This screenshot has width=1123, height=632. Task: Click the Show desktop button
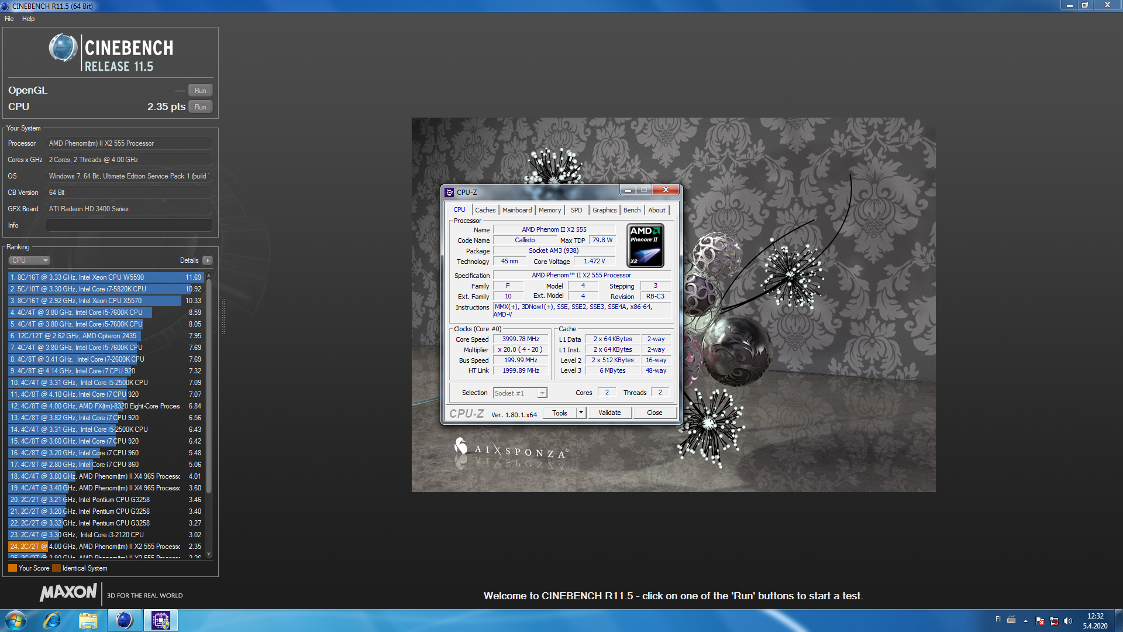click(1118, 620)
